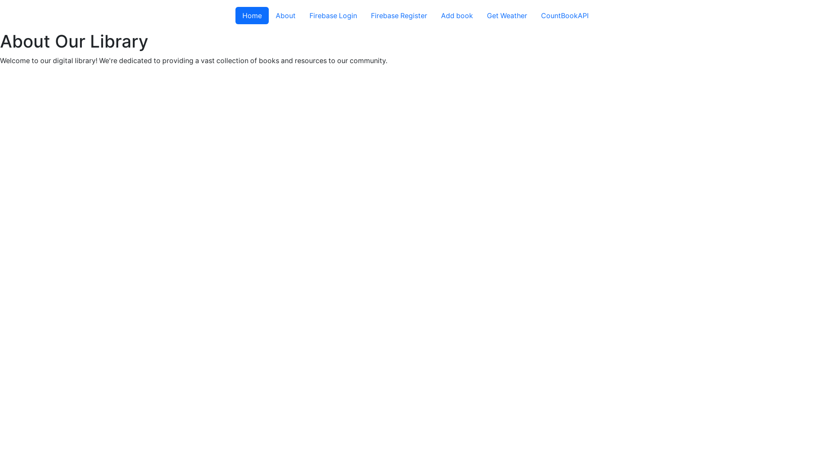Click the 'Welcome to our digital library!' paragraph
Viewport: 831px width, 467px height.
click(x=193, y=61)
